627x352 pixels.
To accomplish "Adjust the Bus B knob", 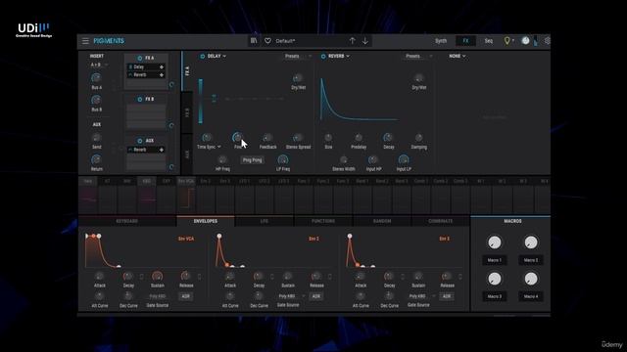I will pos(96,100).
